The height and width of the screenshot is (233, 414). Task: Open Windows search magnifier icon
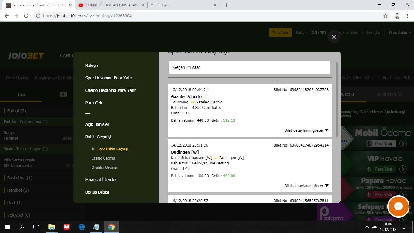[x=22, y=227]
